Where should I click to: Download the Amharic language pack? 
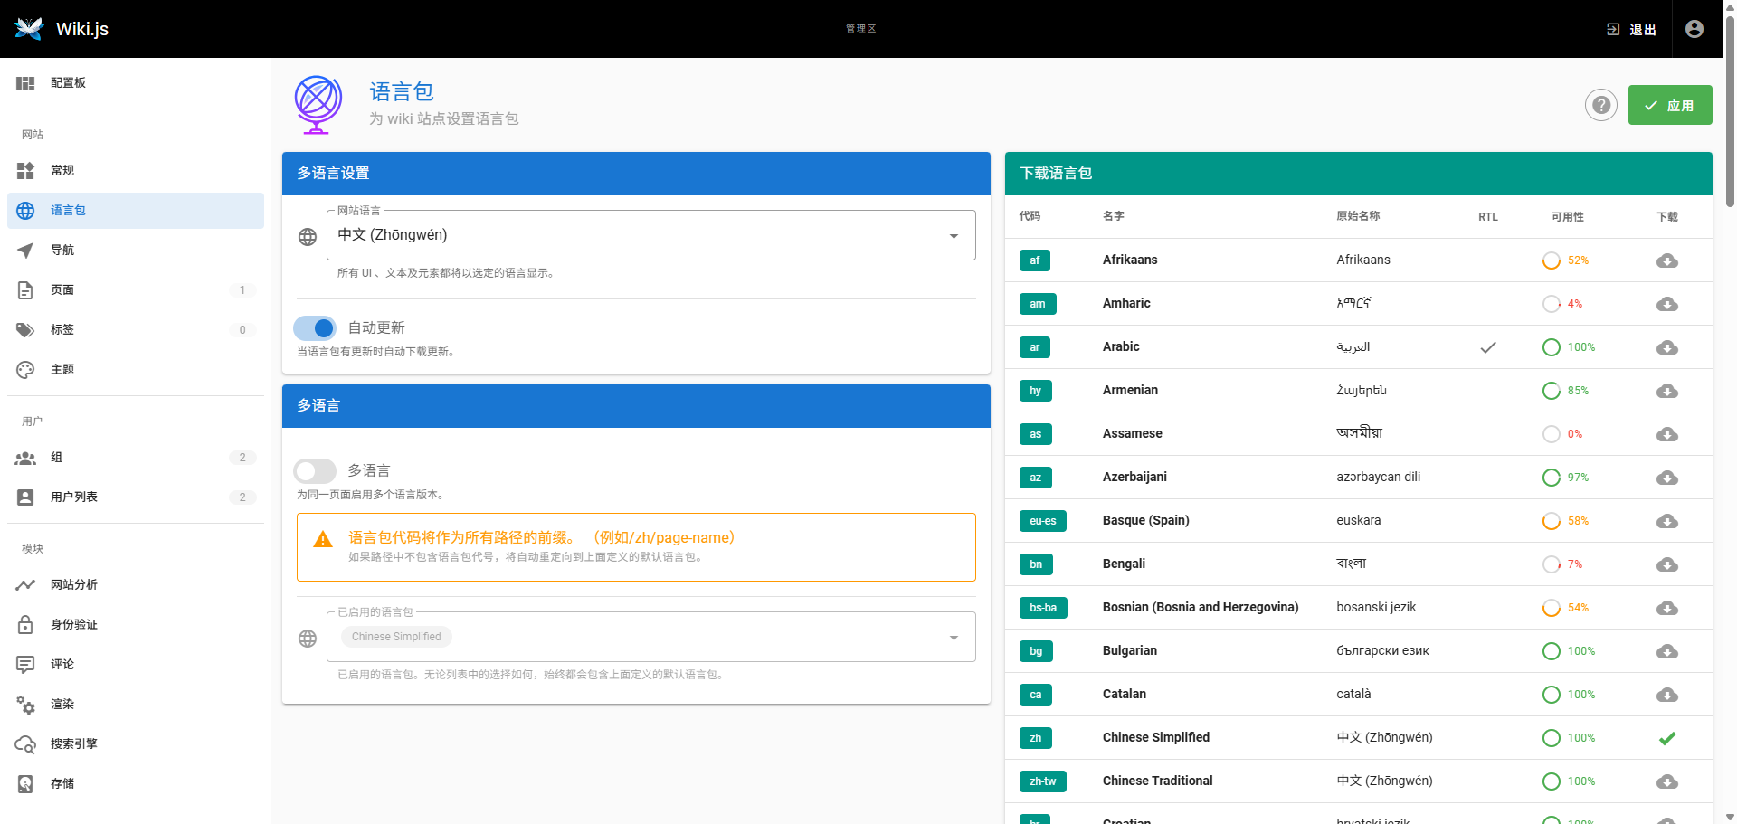pyautogui.click(x=1667, y=304)
